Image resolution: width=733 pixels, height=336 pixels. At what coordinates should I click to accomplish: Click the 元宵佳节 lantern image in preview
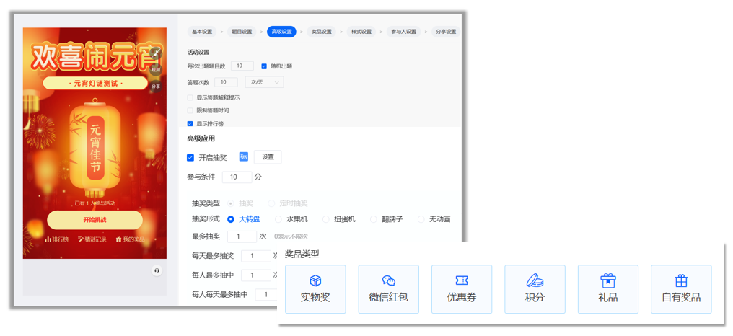95,148
